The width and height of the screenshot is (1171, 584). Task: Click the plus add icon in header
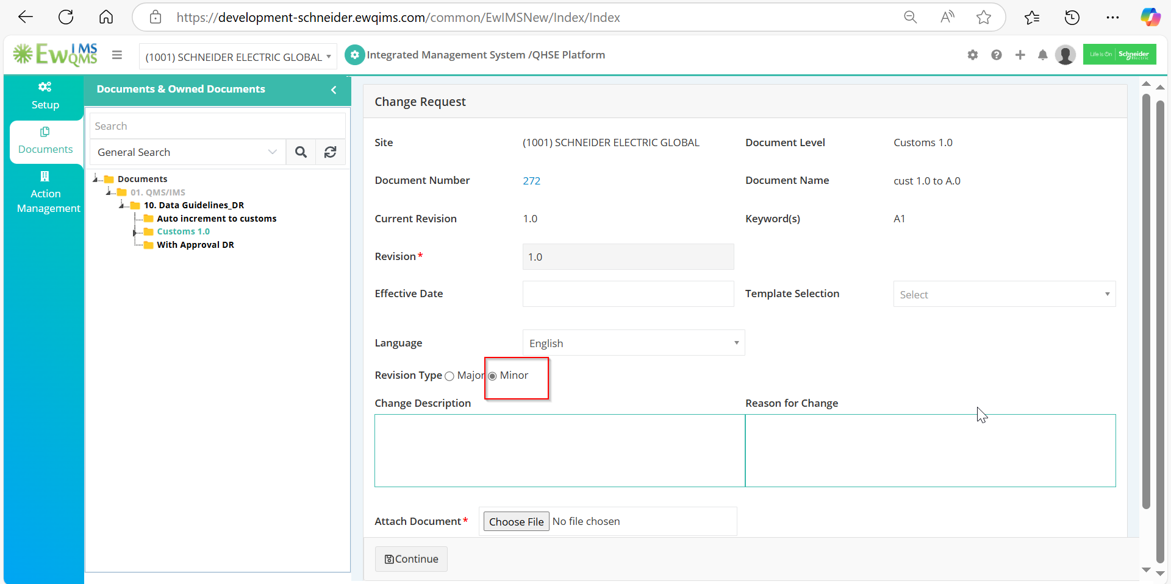pyautogui.click(x=1020, y=55)
